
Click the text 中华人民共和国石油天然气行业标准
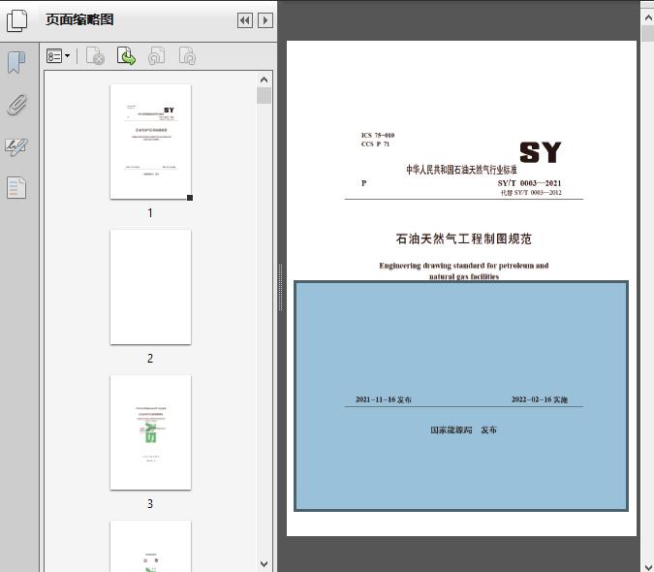(x=461, y=170)
